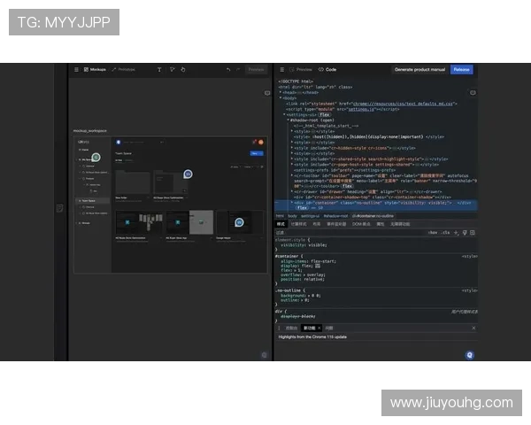
Task: Click Generate product manual button
Action: click(419, 69)
